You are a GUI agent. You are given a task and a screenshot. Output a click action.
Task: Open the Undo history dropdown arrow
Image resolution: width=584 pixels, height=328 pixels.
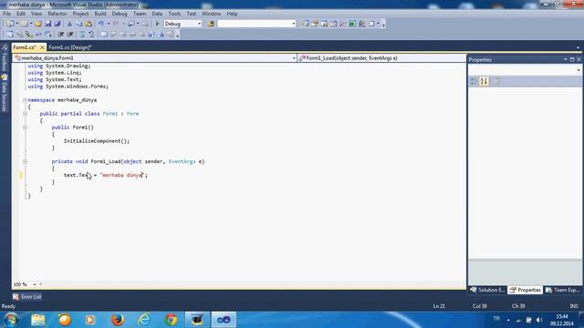click(108, 24)
